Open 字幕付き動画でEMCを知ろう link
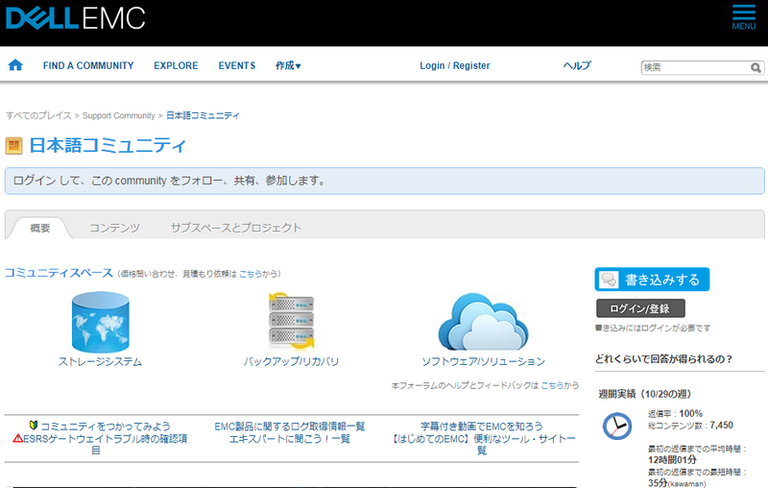The height and width of the screenshot is (488, 768). pyautogui.click(x=482, y=427)
